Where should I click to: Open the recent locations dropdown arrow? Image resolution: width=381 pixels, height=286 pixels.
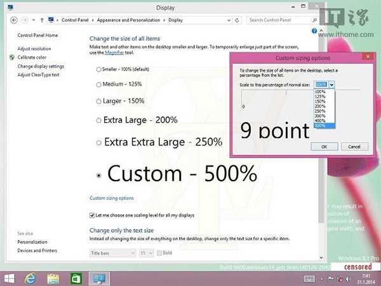[34, 20]
